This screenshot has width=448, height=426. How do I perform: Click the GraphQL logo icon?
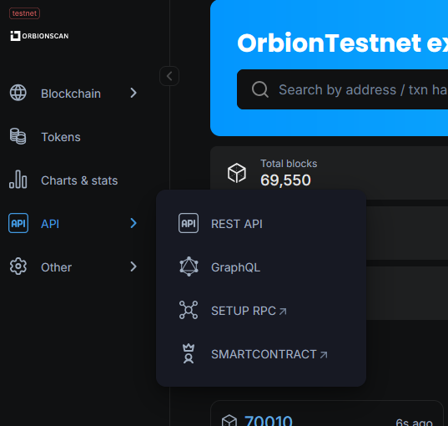pyautogui.click(x=189, y=266)
